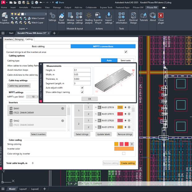The width and height of the screenshot is (192, 192).
Task: Click OK in cable tray dialog
Action: [x=89, y=99]
